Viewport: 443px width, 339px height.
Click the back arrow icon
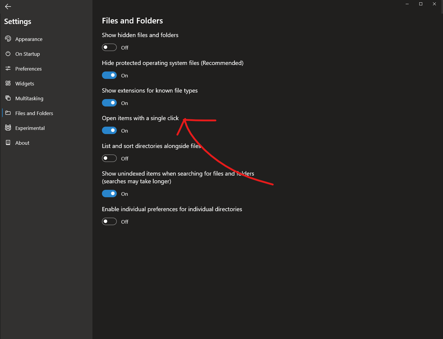(8, 7)
